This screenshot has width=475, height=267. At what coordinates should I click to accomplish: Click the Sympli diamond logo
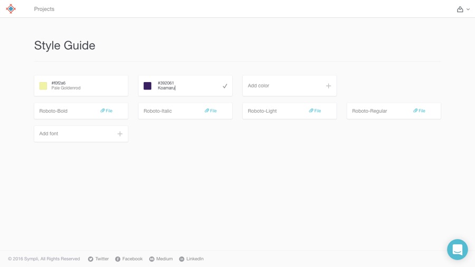pos(11,9)
